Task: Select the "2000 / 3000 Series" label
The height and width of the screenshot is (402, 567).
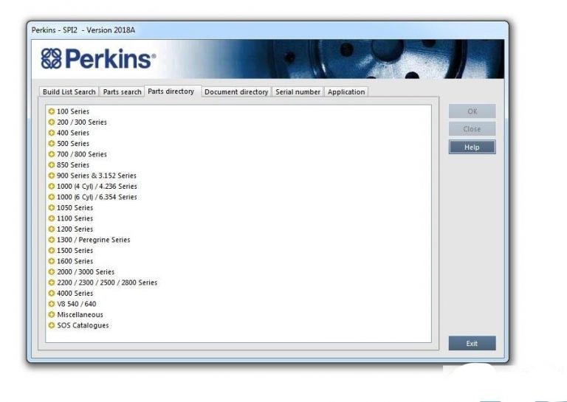Action: point(86,271)
